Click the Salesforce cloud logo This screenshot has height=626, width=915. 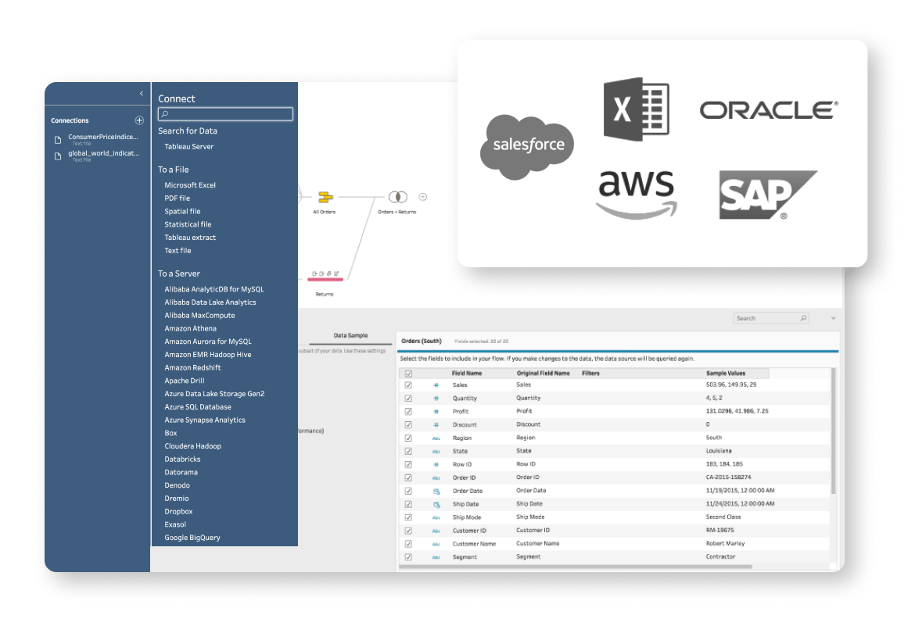coord(527,146)
